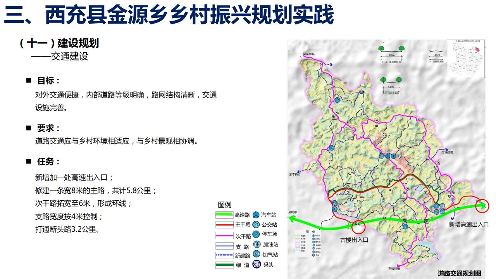Click the dark green 绿道 line swatch in the legend
Image resolution: width=496 pixels, height=279 pixels.
224,265
